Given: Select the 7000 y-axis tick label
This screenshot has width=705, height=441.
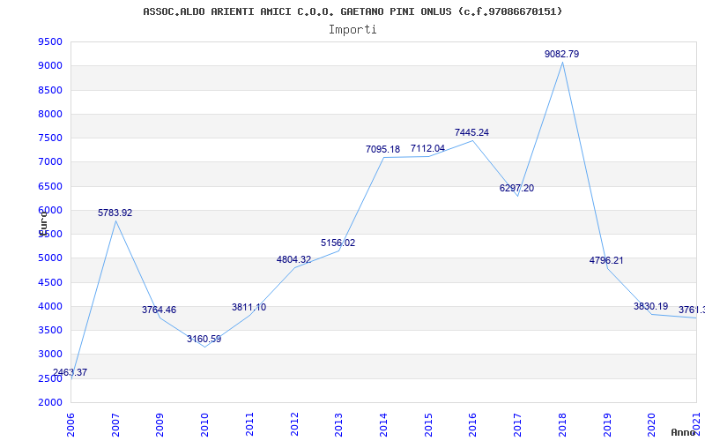Looking at the screenshot, I should coord(50,162).
